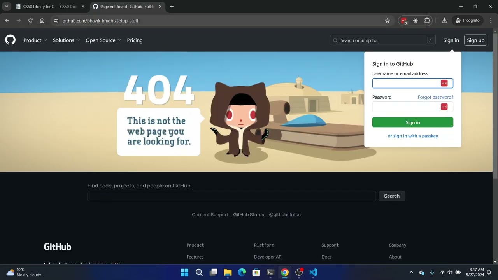Launch Microsoft Edge from taskbar
This screenshot has width=498, height=280.
coord(242,272)
